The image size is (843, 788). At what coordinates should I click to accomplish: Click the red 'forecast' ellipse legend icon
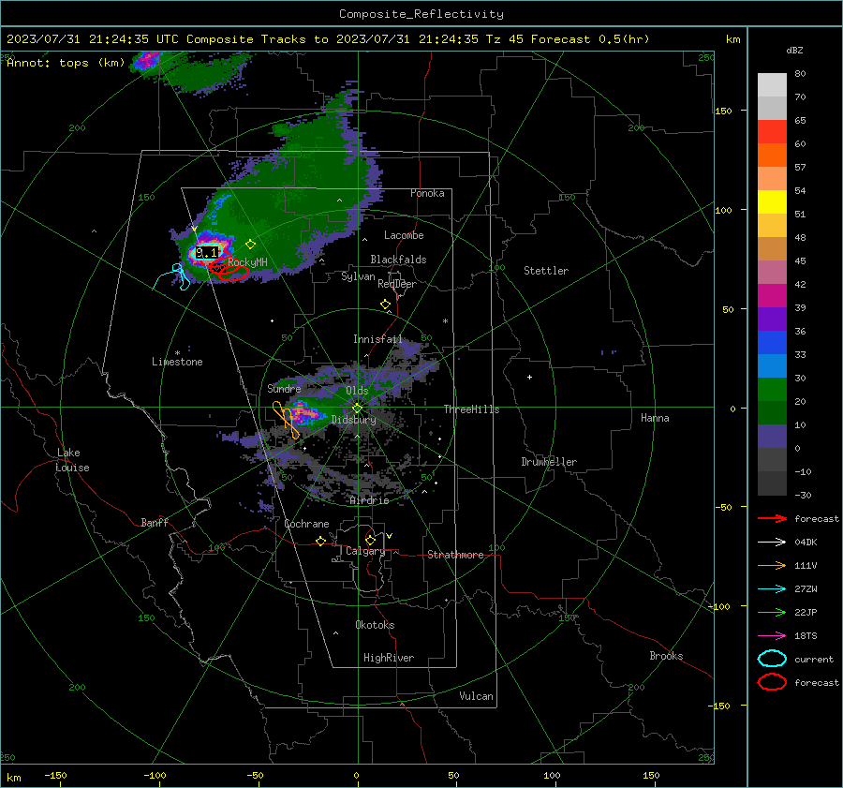772,682
